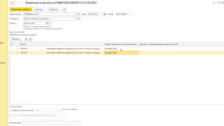The image size is (224, 126).
Task: Click description cell На второго ребенка
Action: click(x=75, y=53)
